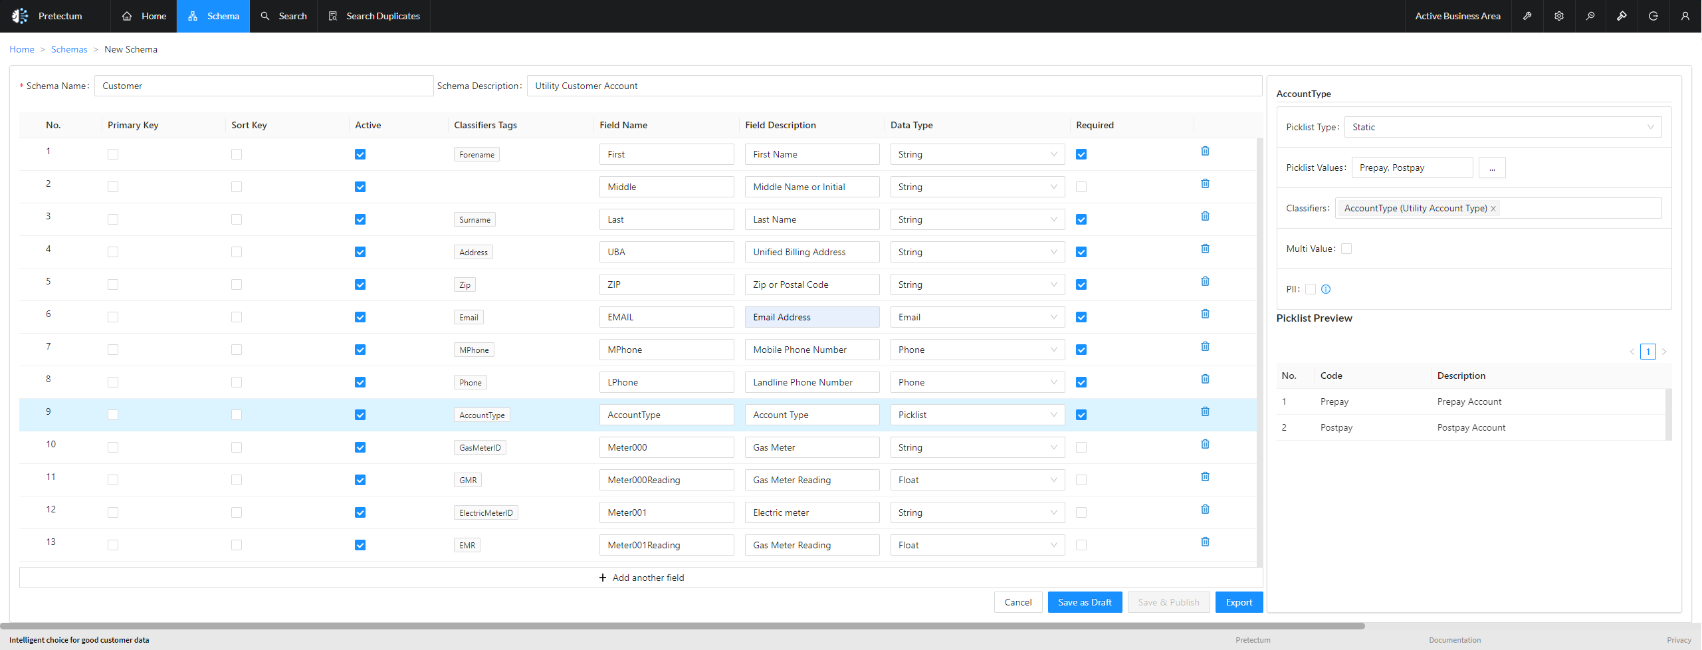Open the Search nav tab
This screenshot has height=650, width=1702.
(x=284, y=16)
